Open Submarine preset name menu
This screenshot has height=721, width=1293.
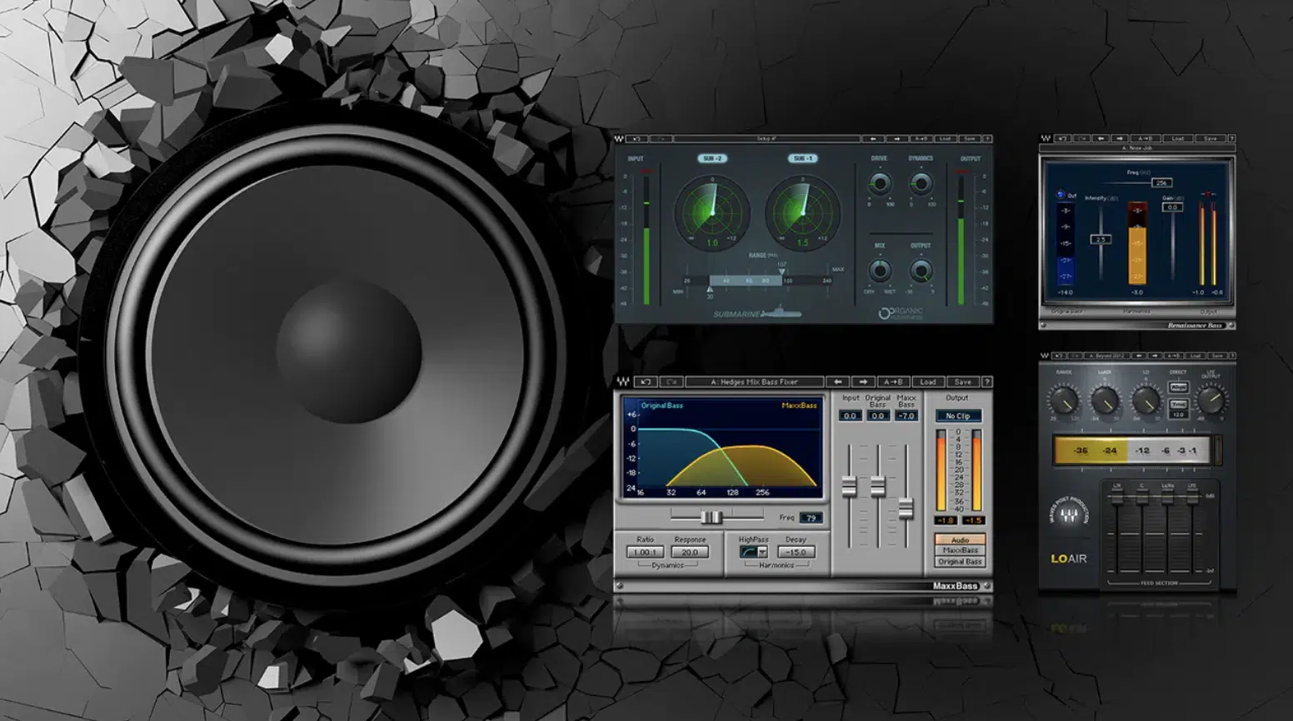click(766, 139)
